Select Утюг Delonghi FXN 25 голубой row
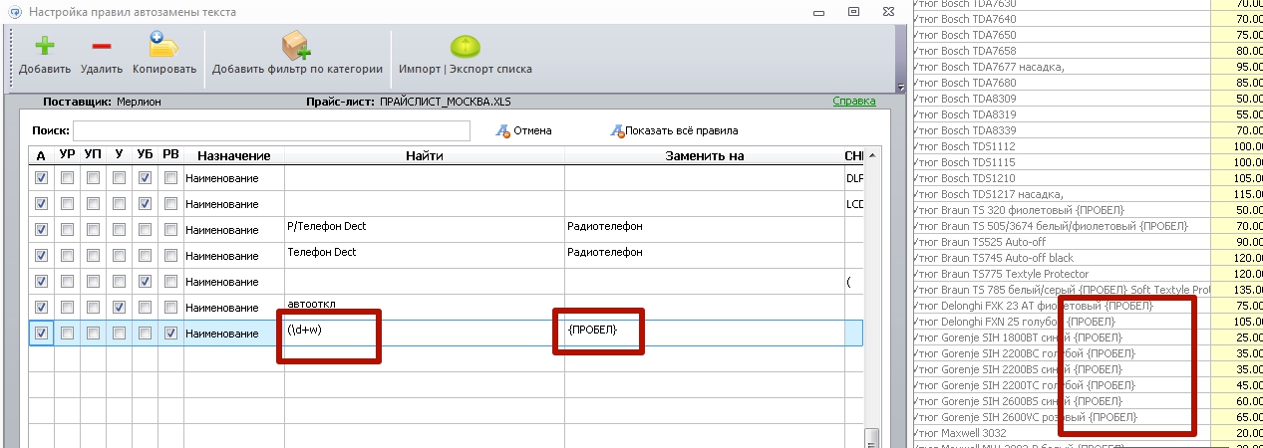This screenshot has width=1263, height=448. point(1060,322)
